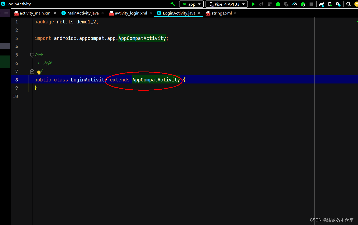The image size is (358, 225).
Task: Click the Make Project hammer icon
Action: [173, 4]
